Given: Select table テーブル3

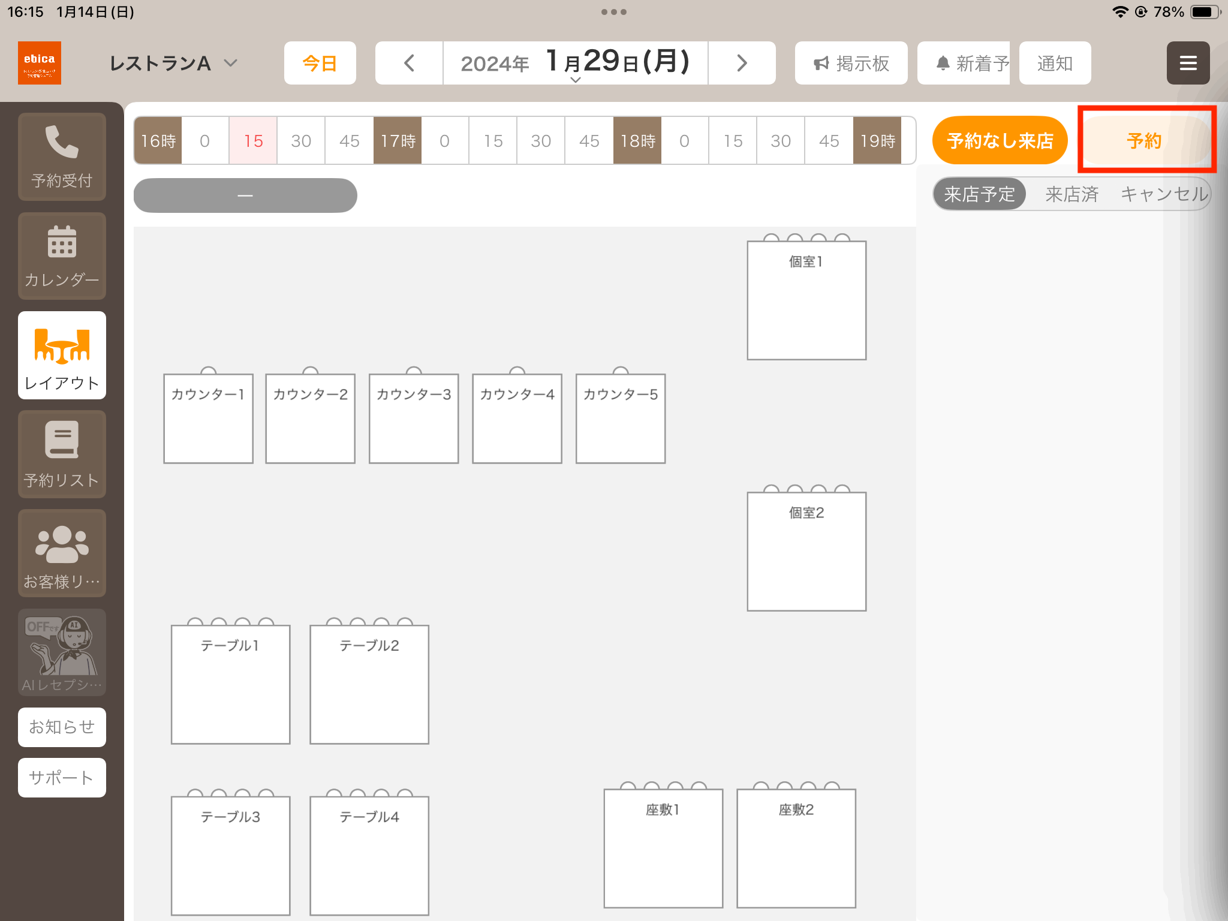Looking at the screenshot, I should 231,856.
